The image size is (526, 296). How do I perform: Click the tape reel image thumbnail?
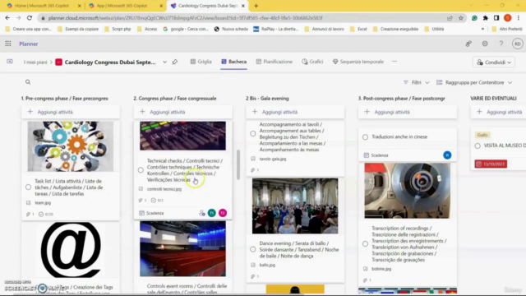(x=408, y=191)
